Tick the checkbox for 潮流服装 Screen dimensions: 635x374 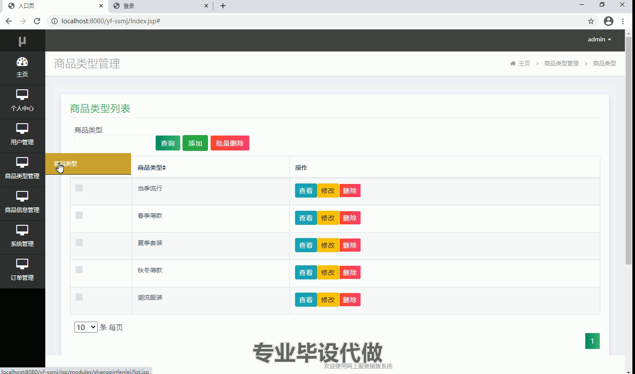79,297
